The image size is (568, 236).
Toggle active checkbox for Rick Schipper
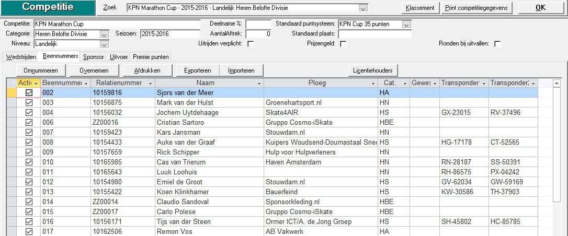pos(29,152)
